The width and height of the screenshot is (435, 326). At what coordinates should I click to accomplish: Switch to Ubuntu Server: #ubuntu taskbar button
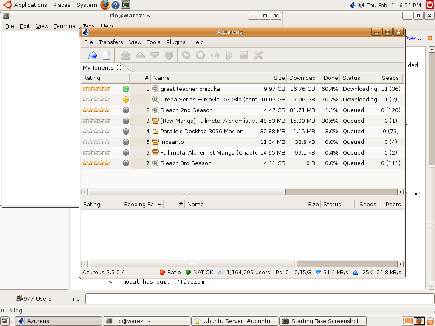pos(234,321)
